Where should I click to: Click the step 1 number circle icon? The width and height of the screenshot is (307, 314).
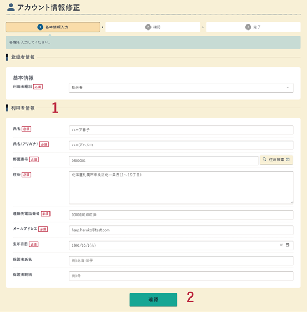pyautogui.click(x=40, y=27)
